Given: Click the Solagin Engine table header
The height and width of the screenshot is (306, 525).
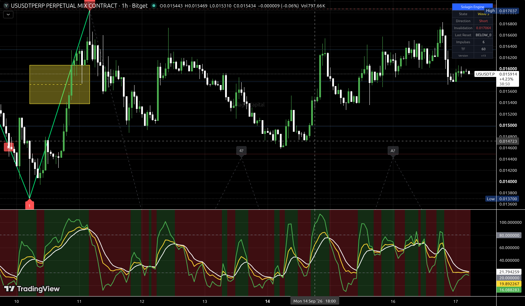Looking at the screenshot, I should (x=472, y=7).
